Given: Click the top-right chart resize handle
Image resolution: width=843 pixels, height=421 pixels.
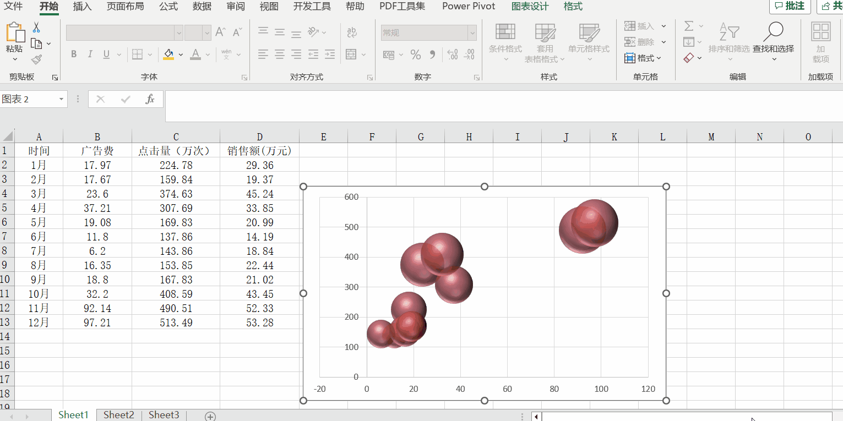Looking at the screenshot, I should pyautogui.click(x=666, y=187).
